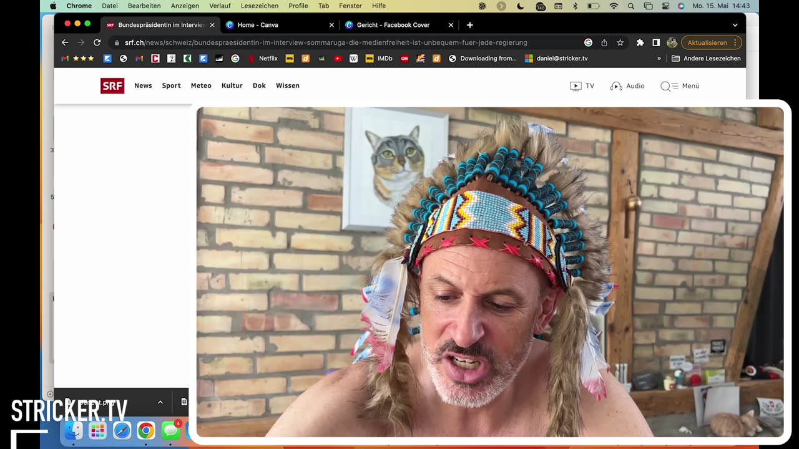Open Finder from the Dock
799x449 pixels.
(x=74, y=430)
